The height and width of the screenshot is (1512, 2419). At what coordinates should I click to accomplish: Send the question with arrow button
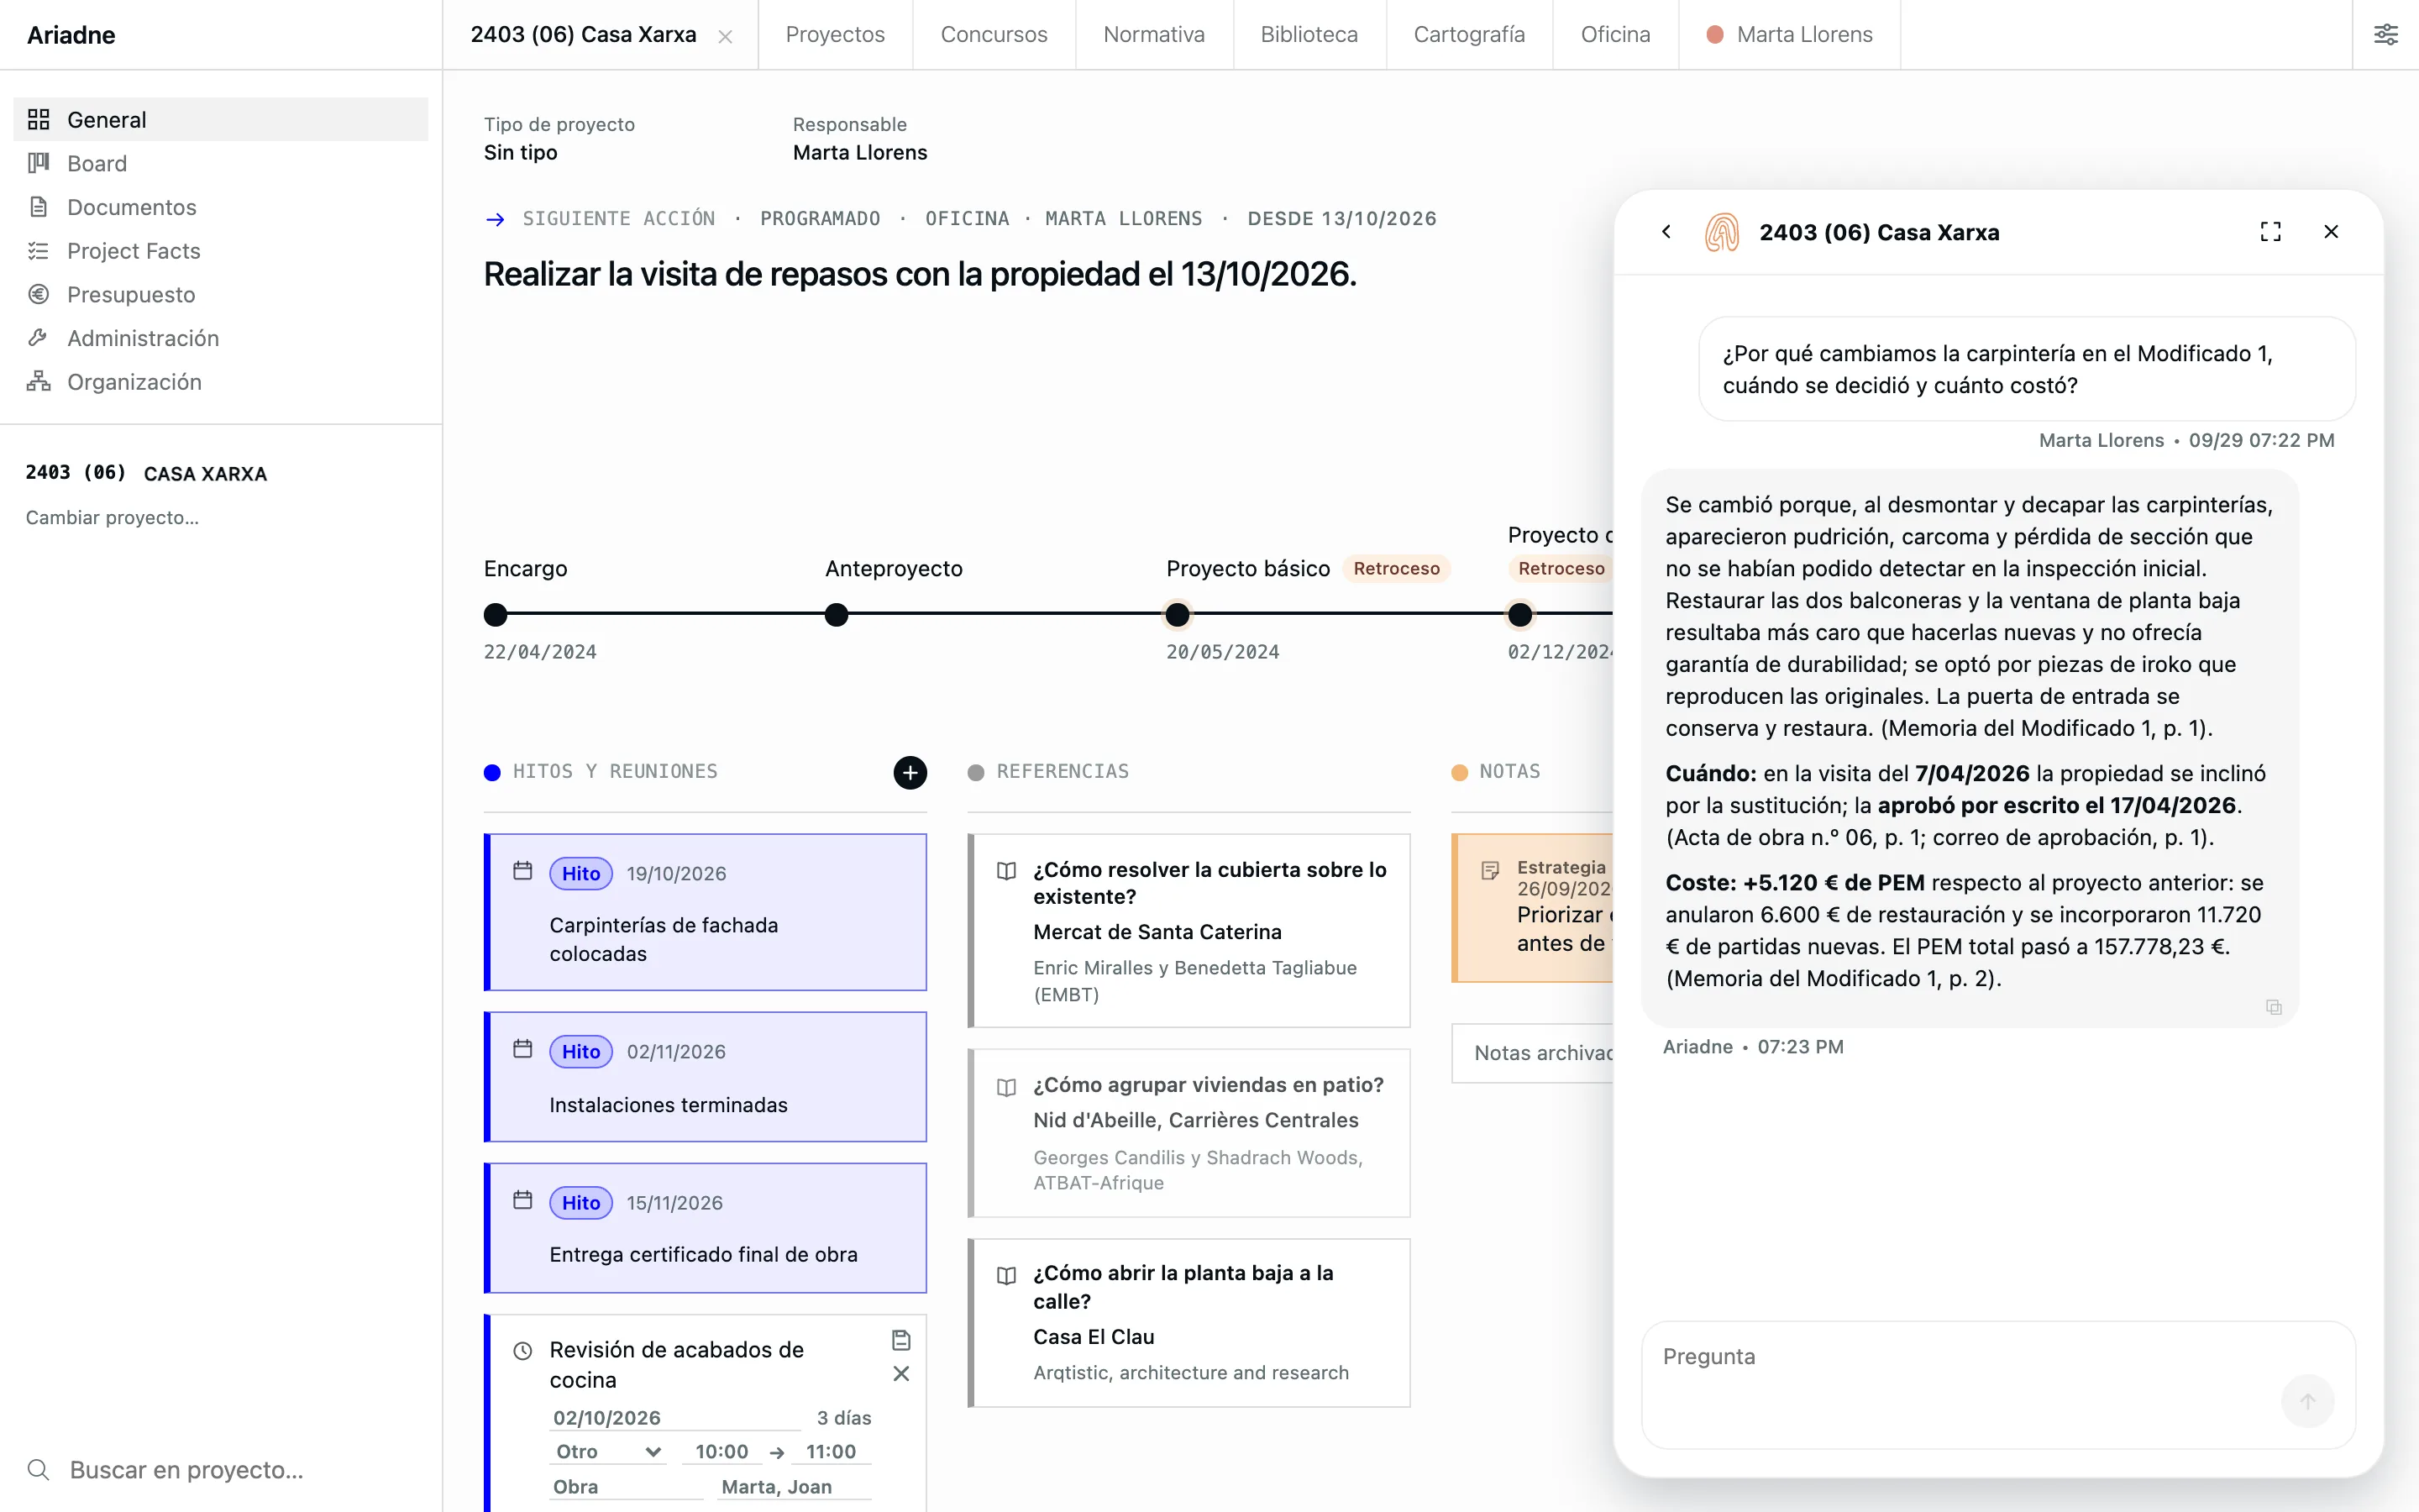click(x=2307, y=1401)
